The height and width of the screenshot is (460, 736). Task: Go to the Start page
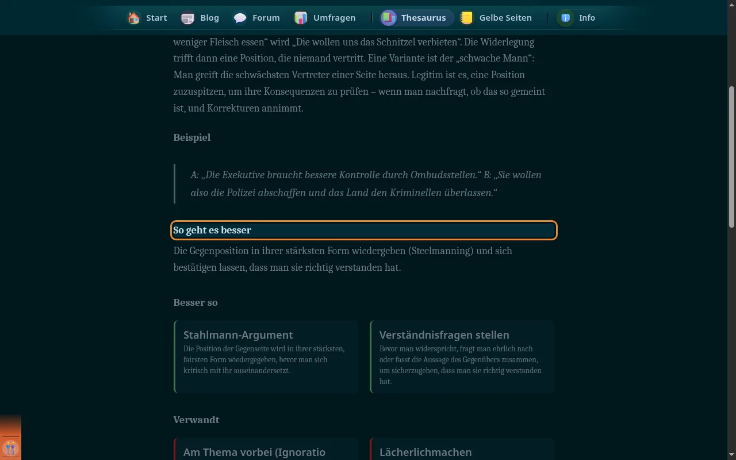tap(147, 18)
